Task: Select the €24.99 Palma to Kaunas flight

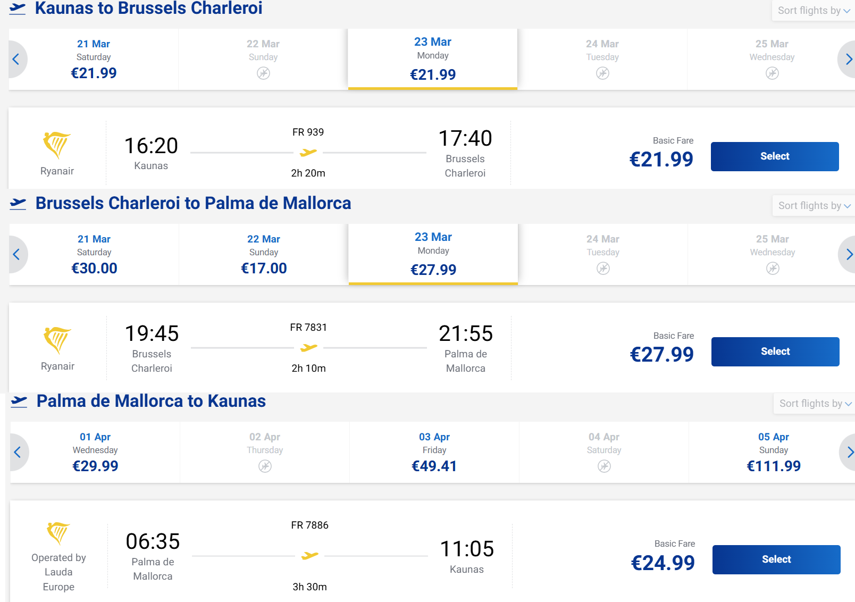Action: tap(776, 559)
